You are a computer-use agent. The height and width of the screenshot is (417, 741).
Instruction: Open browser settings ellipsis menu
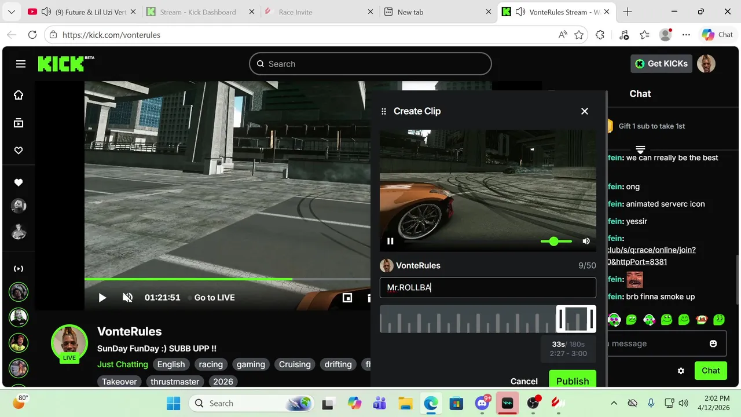[x=686, y=35]
